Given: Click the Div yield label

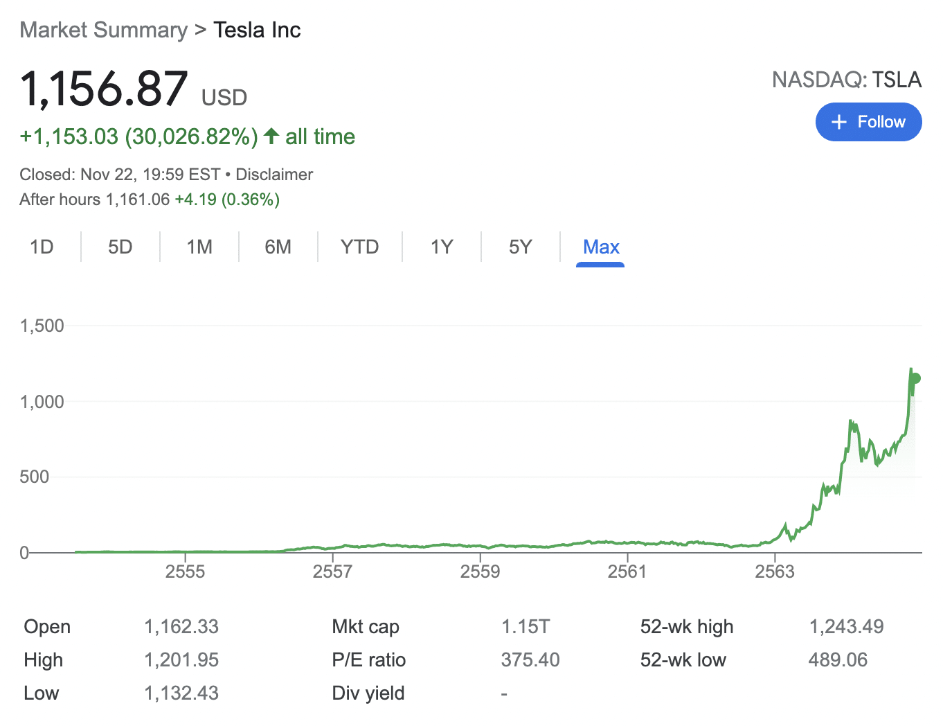Looking at the screenshot, I should pos(368,693).
